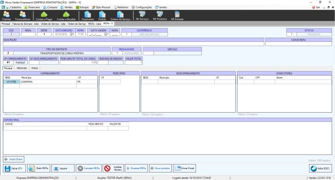Screen dimensions: 335x180
Task: Open Data Viagem calendar dropdown
Action: tap(106, 34)
